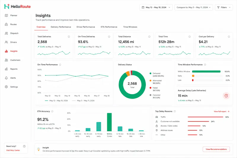Screen dimensions: 237x158
Task: Show info for On-Time Deliveries card
Action: pos(109,36)
